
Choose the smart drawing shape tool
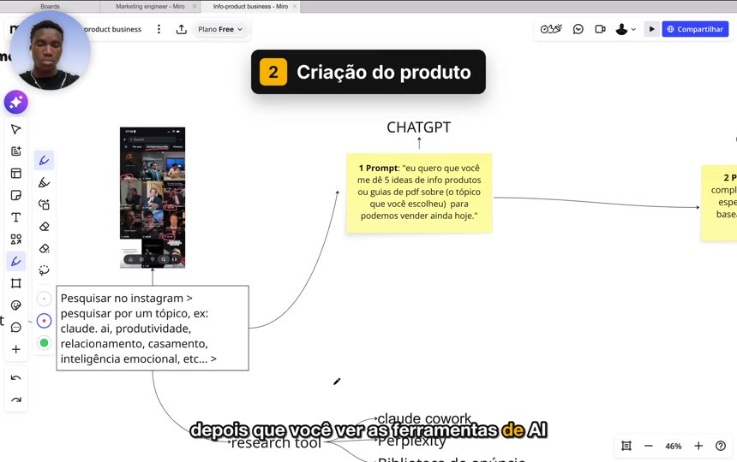[45, 204]
